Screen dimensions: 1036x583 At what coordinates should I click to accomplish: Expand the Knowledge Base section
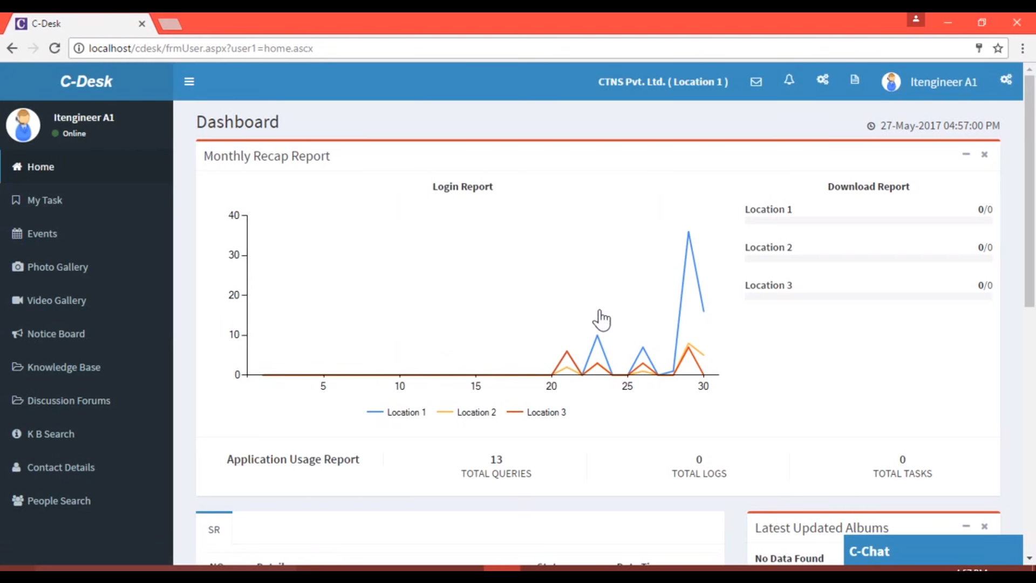coord(63,367)
